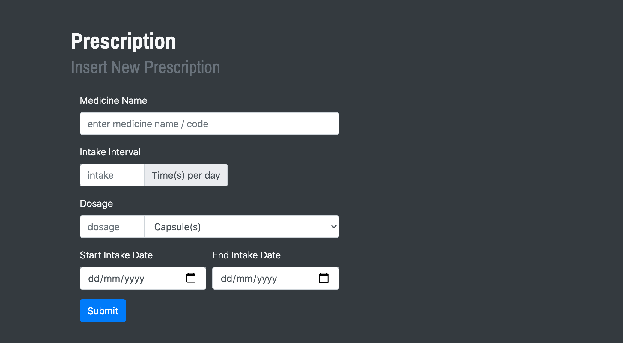Focus the medicine name / code field
The width and height of the screenshot is (623, 343).
coord(210,124)
